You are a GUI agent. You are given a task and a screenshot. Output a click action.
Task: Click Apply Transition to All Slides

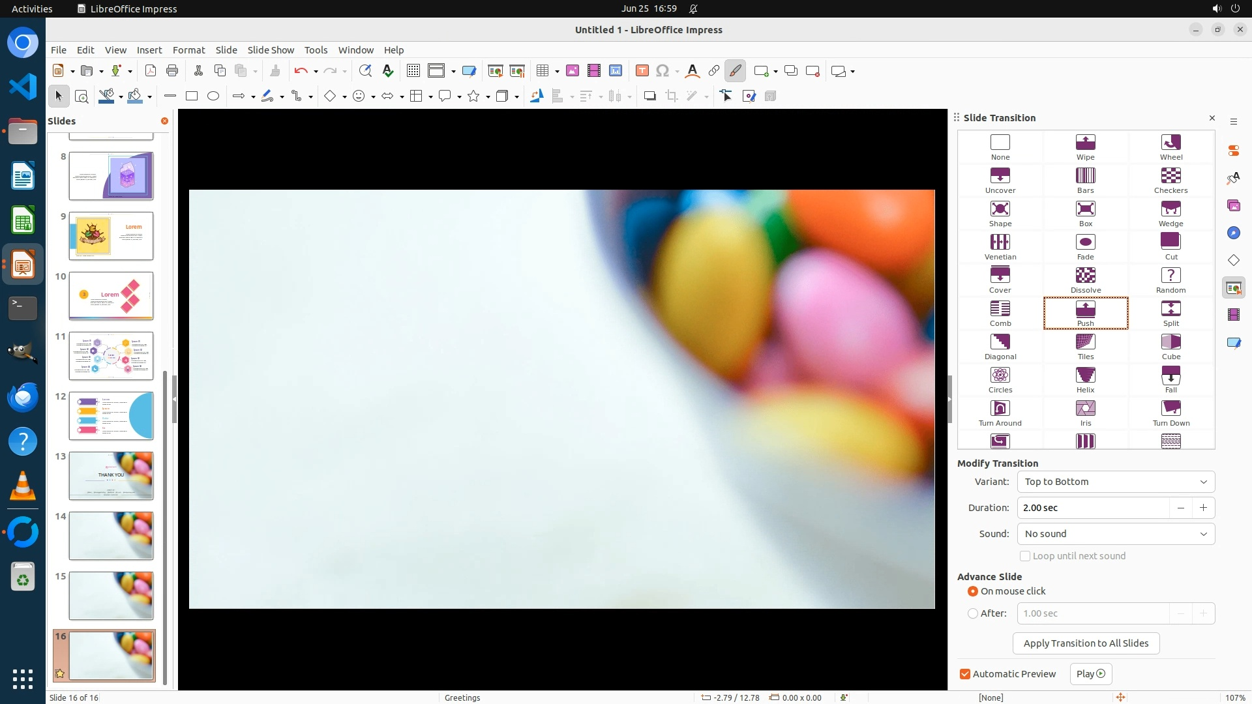click(1085, 643)
